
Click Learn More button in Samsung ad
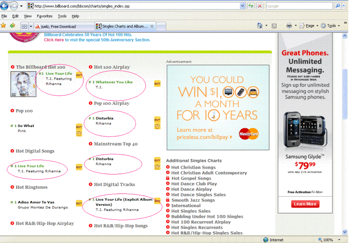pos(305,204)
